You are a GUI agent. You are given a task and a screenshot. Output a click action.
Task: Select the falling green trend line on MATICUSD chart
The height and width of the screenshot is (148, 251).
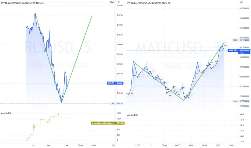(x=159, y=82)
